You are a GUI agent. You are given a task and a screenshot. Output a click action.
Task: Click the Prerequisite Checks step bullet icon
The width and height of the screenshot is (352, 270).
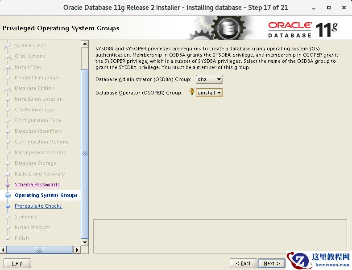click(x=8, y=206)
